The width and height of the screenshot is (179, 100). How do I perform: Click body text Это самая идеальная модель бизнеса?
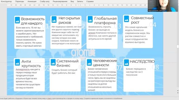pos(137,34)
